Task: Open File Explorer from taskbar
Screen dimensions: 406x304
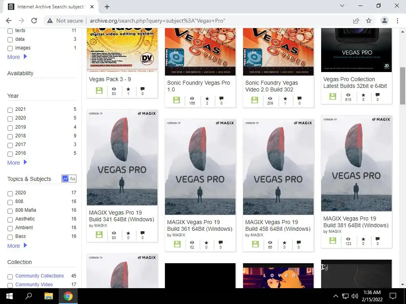Action: [x=48, y=296]
